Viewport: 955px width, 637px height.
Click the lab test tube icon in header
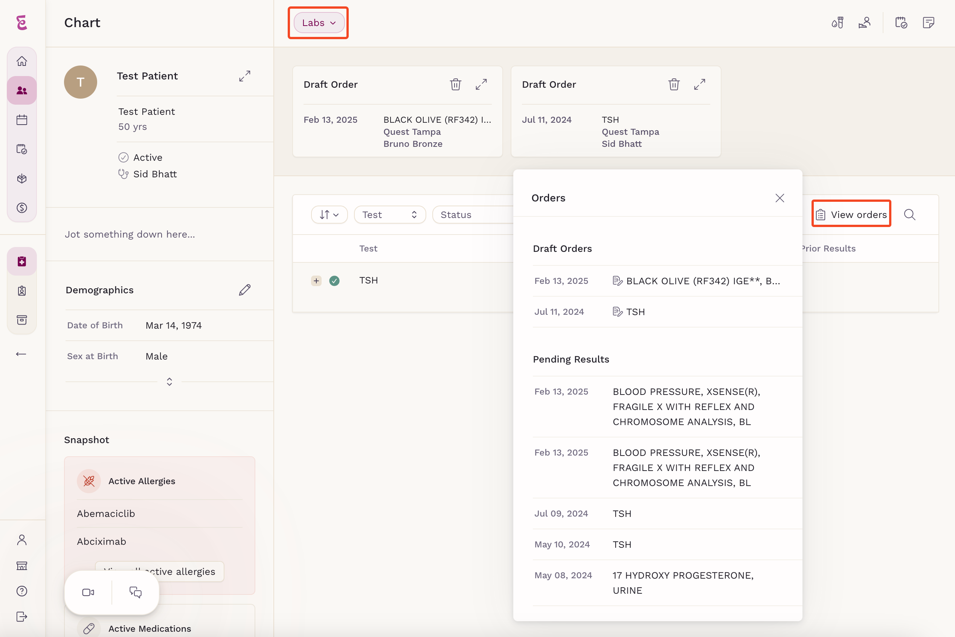pos(838,22)
